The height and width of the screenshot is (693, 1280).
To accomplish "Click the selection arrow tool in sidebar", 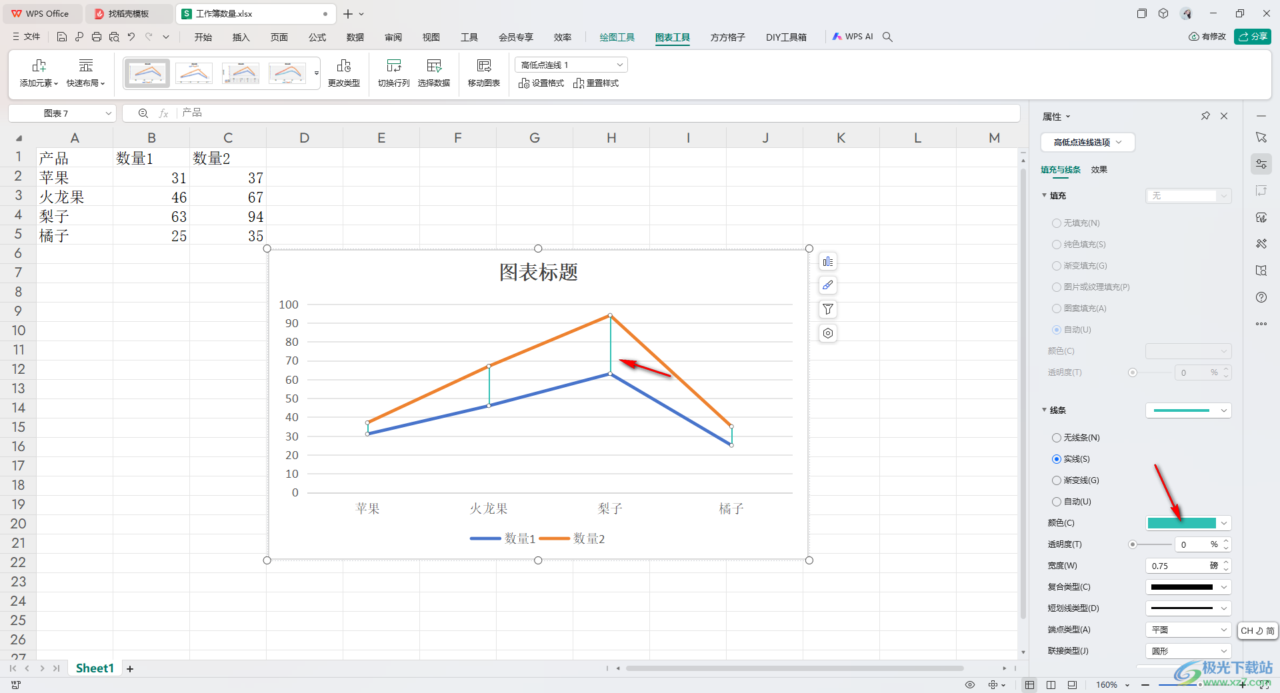I will (1261, 137).
